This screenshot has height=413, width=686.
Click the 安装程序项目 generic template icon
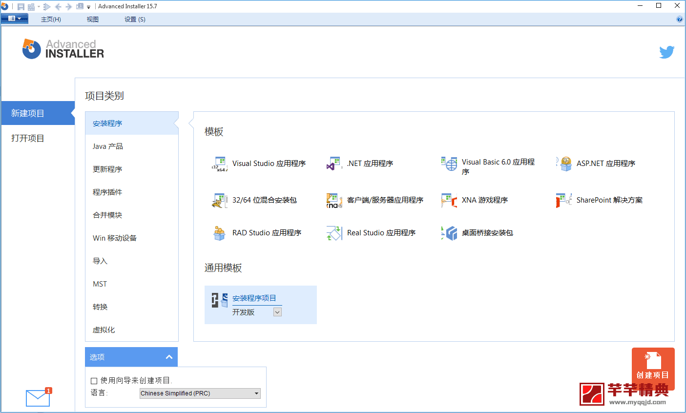tap(220, 300)
